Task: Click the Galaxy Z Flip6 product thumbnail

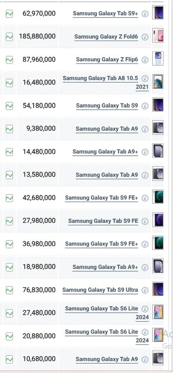Action: 158,59
